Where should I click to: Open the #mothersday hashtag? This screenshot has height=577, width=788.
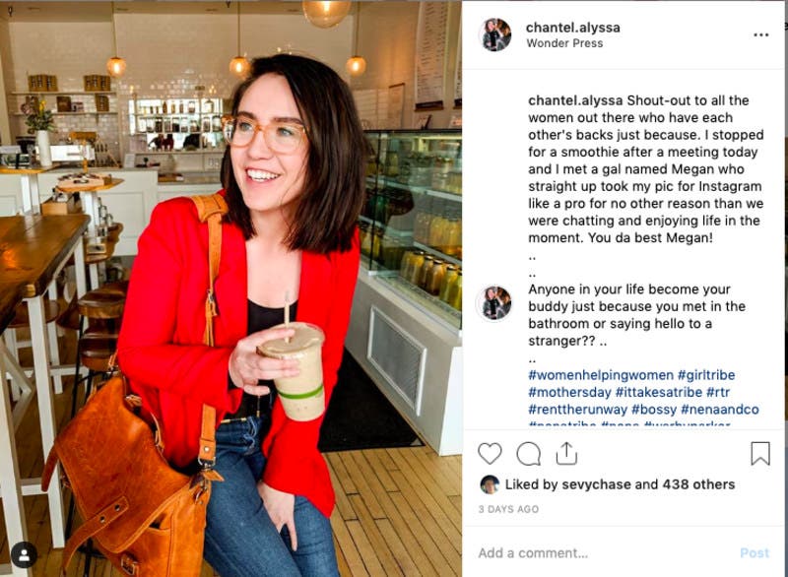point(570,392)
